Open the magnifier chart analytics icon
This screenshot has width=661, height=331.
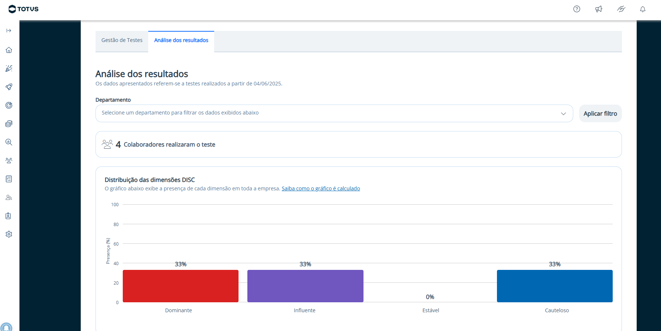pos(9,142)
